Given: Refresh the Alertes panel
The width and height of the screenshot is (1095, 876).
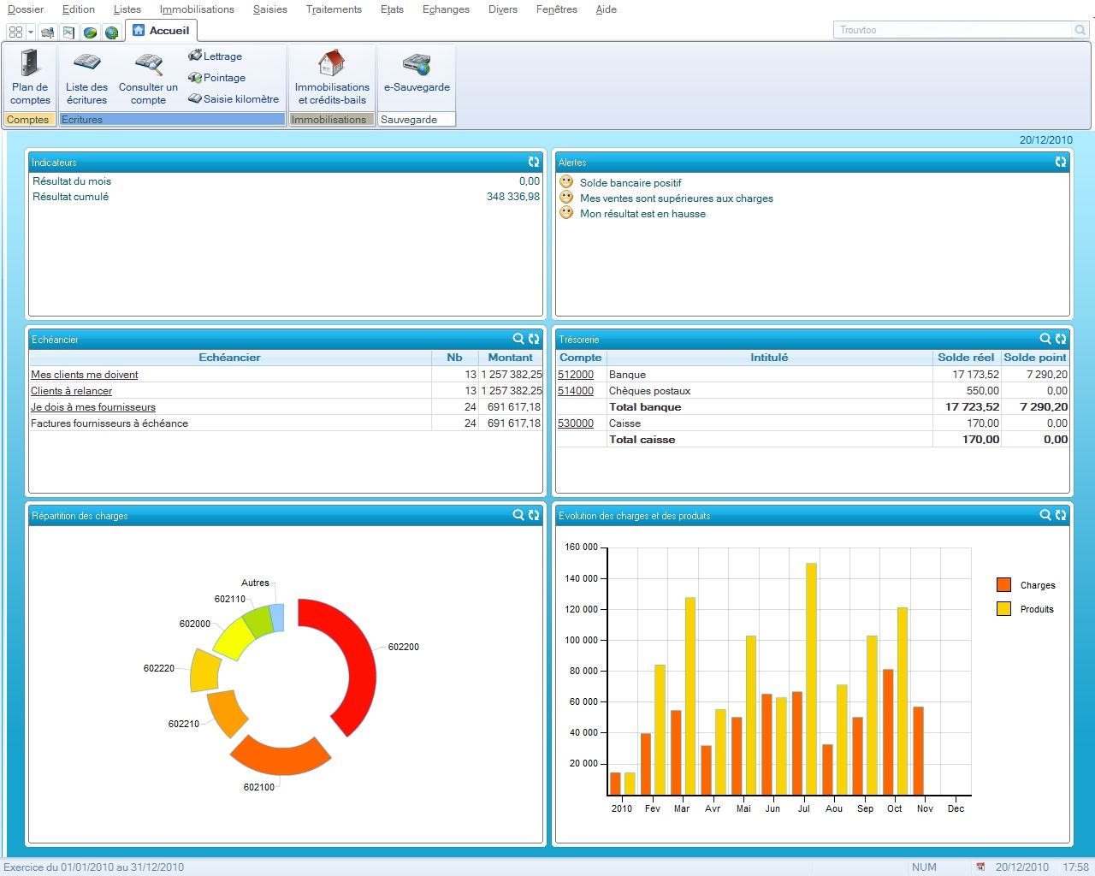Looking at the screenshot, I should [x=1061, y=162].
